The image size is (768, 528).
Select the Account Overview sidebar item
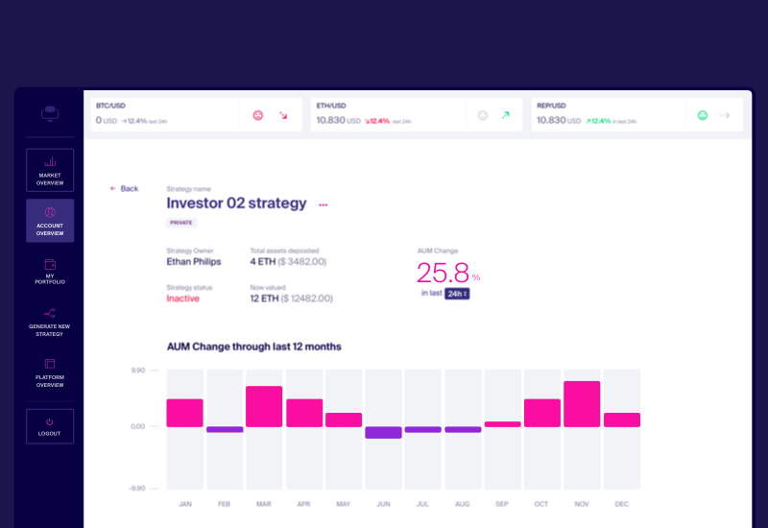point(50,221)
